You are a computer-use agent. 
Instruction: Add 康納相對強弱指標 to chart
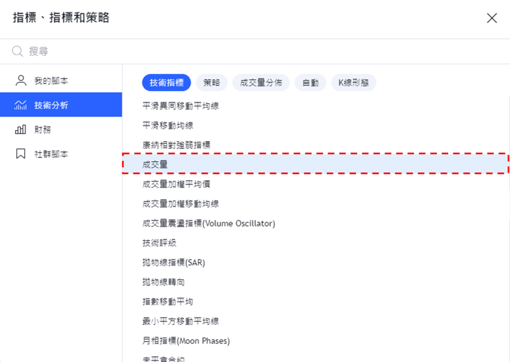(176, 145)
